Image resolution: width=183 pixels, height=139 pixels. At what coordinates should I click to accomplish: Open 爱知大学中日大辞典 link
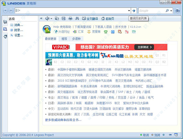point(136,103)
